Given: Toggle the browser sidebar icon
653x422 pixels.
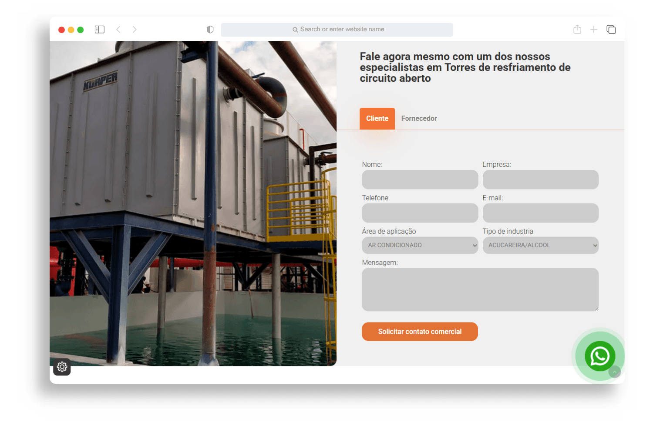Looking at the screenshot, I should (100, 30).
